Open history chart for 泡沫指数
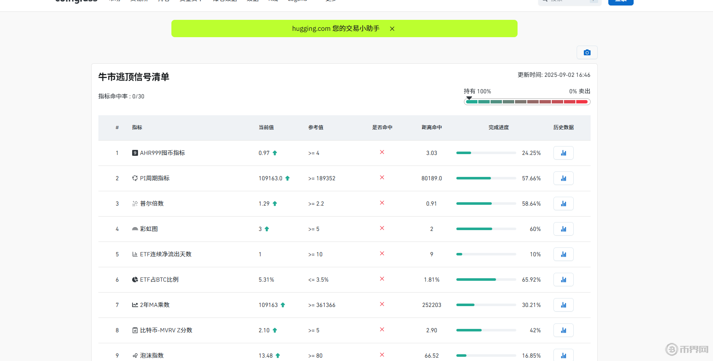 [563, 355]
